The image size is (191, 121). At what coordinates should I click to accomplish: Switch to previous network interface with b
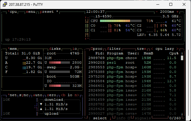pos(63,95)
